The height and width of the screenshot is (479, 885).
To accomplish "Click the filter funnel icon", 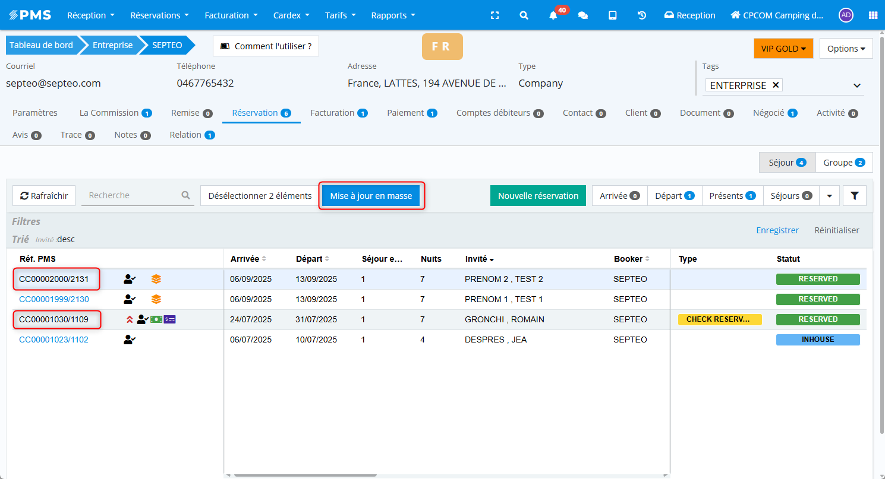I will point(854,195).
